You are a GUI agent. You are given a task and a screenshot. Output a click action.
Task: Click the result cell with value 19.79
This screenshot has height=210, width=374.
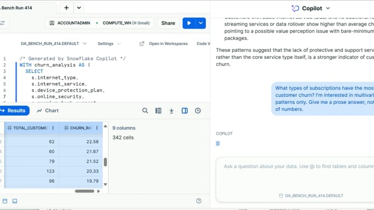point(81,181)
